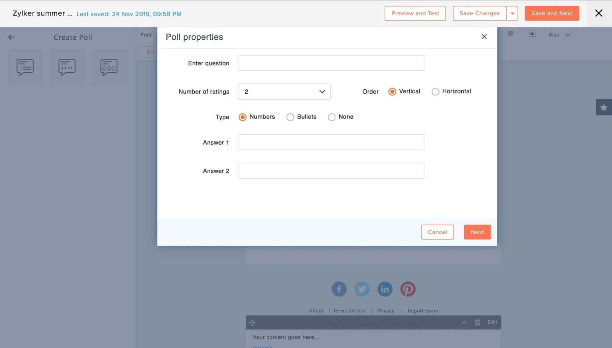The width and height of the screenshot is (612, 348).
Task: Click the star favorites icon on right edge
Action: click(x=604, y=107)
